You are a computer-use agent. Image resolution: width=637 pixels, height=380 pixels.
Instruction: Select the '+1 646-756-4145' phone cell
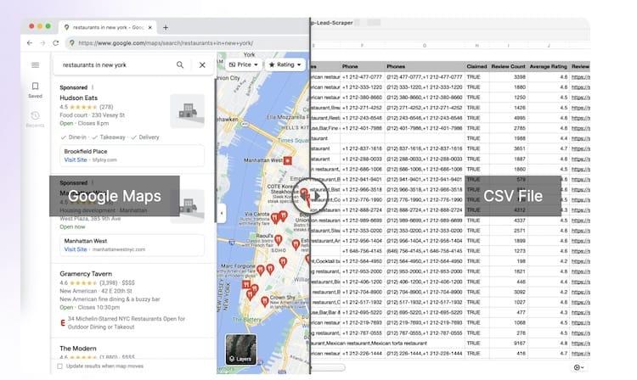(x=362, y=251)
